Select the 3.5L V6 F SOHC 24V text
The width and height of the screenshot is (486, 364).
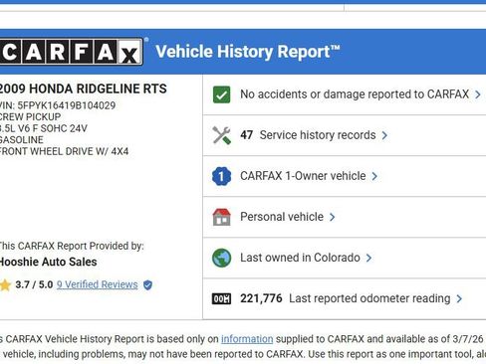[x=44, y=128]
